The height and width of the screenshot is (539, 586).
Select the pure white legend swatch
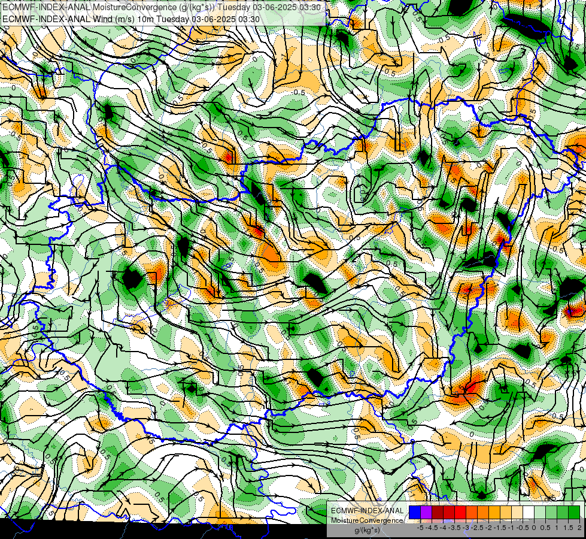pos(529,512)
